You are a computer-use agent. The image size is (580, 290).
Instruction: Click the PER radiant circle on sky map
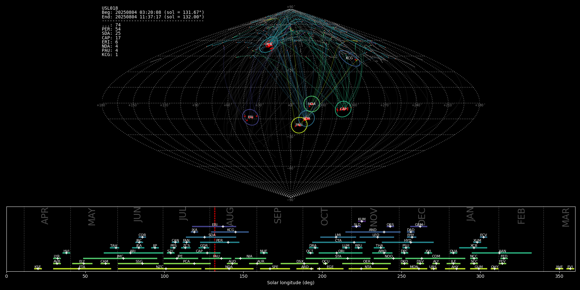click(268, 44)
